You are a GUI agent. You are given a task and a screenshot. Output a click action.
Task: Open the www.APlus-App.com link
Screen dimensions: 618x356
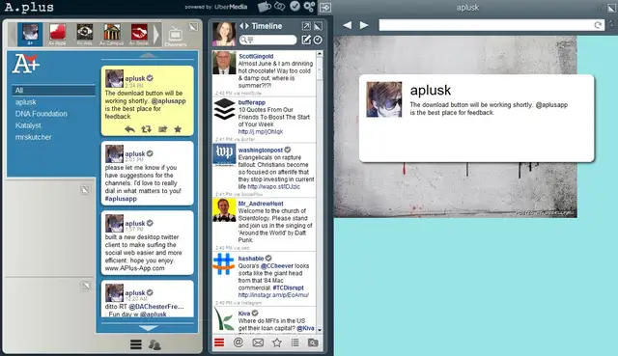135,268
